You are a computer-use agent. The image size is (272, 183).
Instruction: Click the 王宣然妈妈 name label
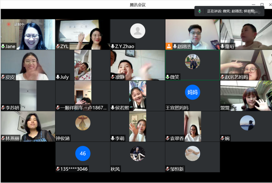point(177,108)
